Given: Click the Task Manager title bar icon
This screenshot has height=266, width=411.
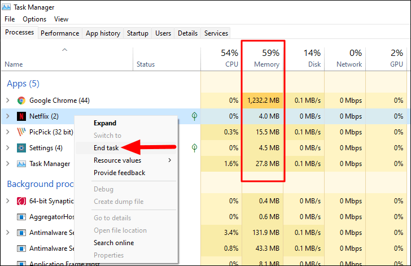Looking at the screenshot, I should coord(6,7).
